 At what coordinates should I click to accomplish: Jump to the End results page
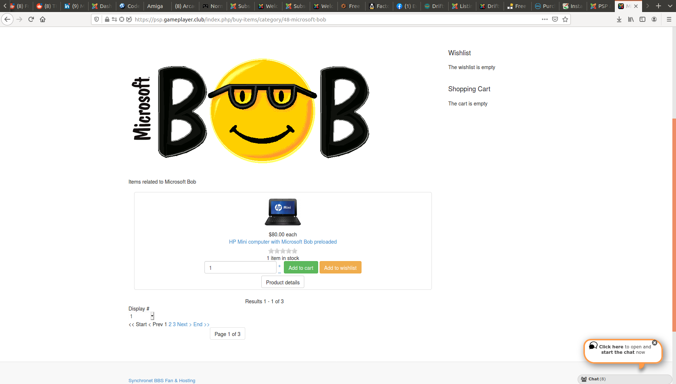tap(202, 324)
